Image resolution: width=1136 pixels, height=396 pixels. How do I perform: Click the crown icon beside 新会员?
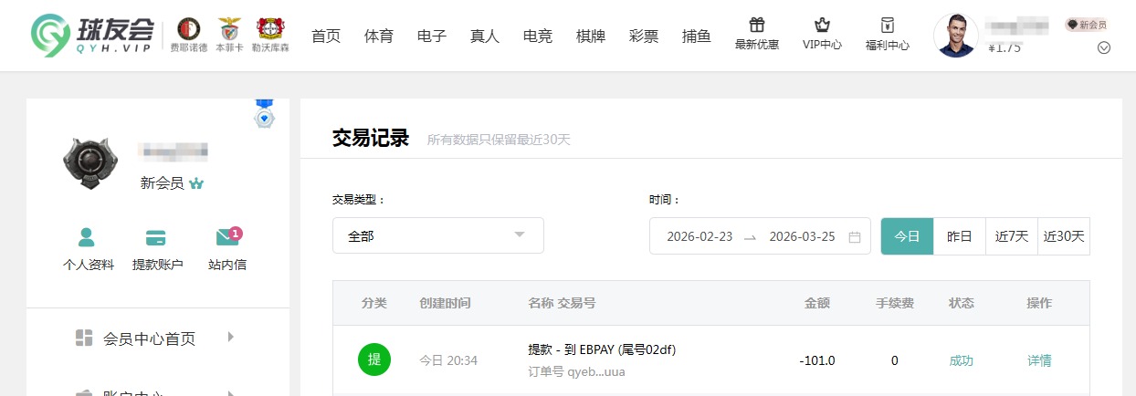point(196,183)
